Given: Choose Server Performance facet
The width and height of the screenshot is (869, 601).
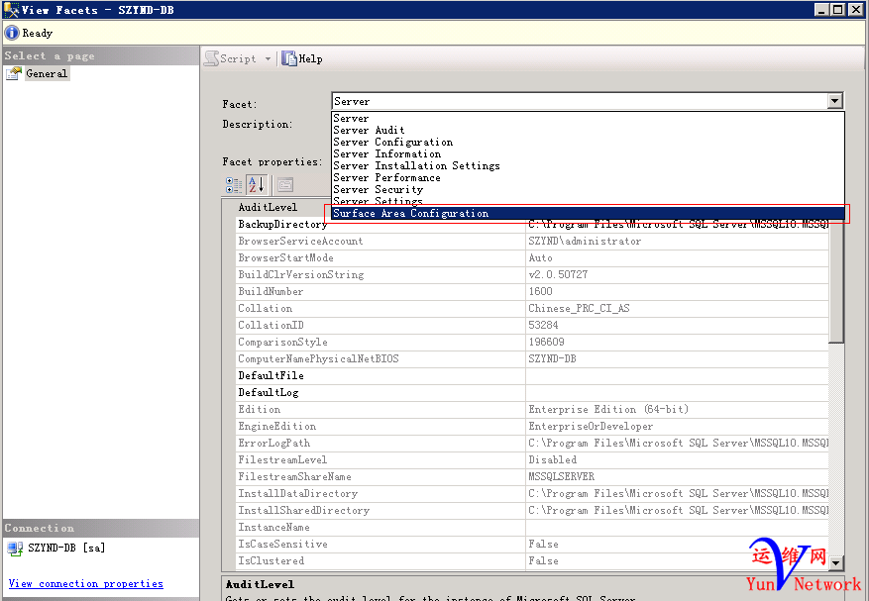Looking at the screenshot, I should (x=386, y=178).
